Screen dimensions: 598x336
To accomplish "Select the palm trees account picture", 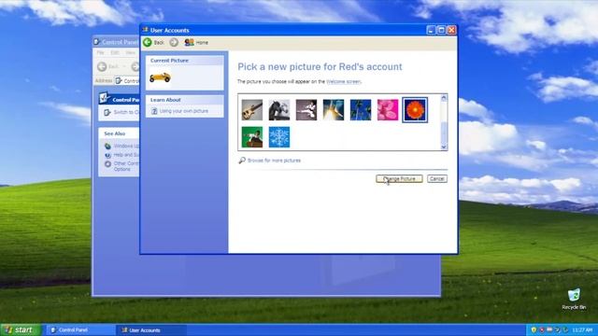I will tap(361, 110).
